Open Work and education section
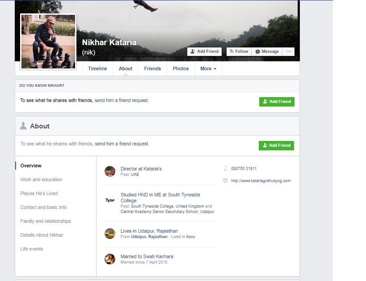 click(x=41, y=179)
